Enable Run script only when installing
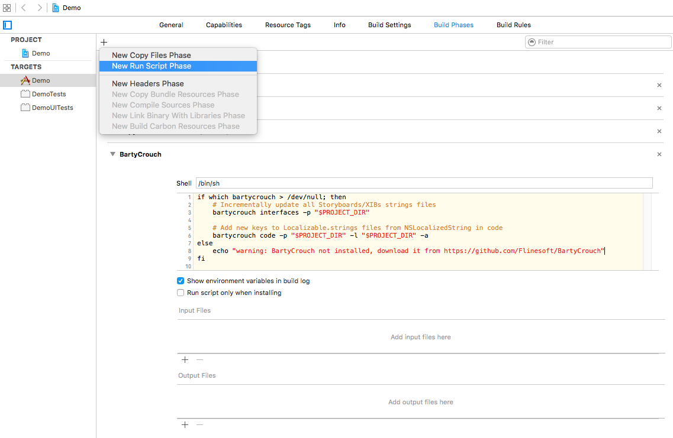 tap(181, 293)
